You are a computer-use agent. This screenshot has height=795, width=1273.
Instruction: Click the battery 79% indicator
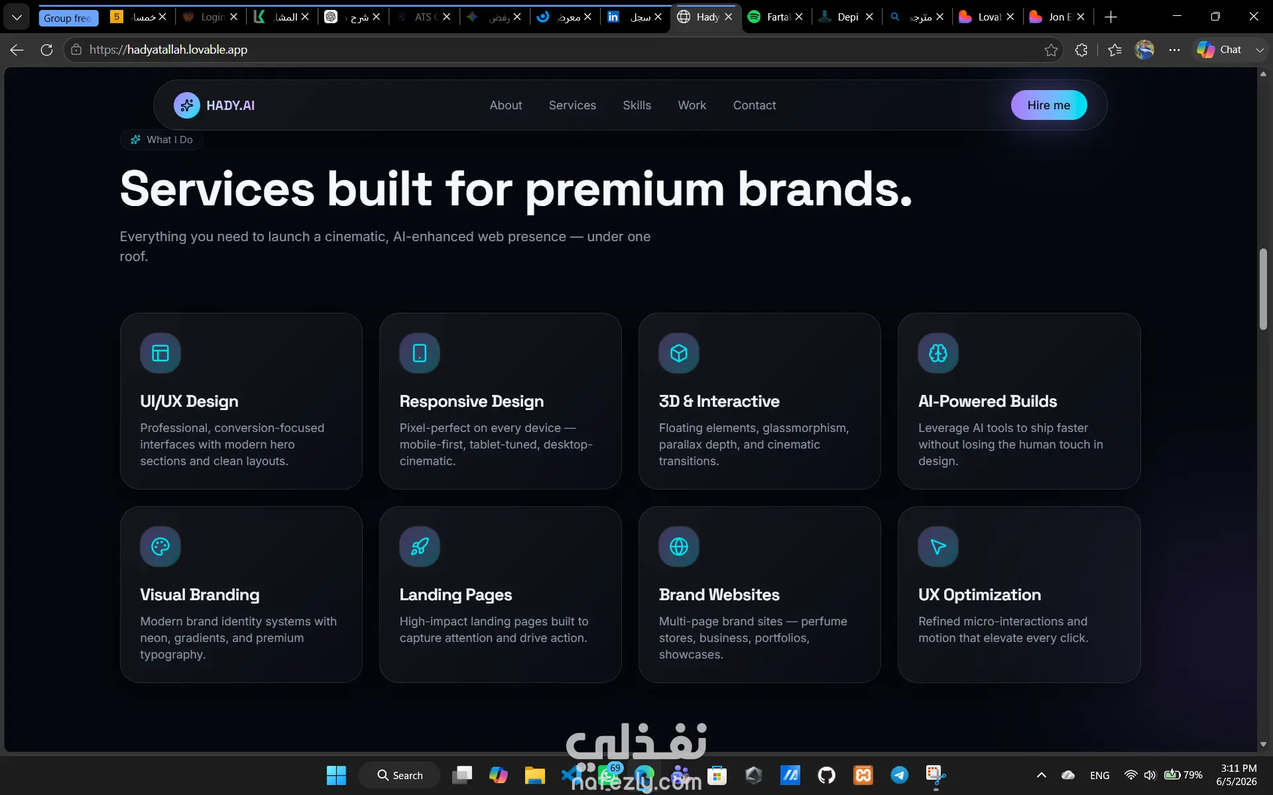click(1183, 775)
